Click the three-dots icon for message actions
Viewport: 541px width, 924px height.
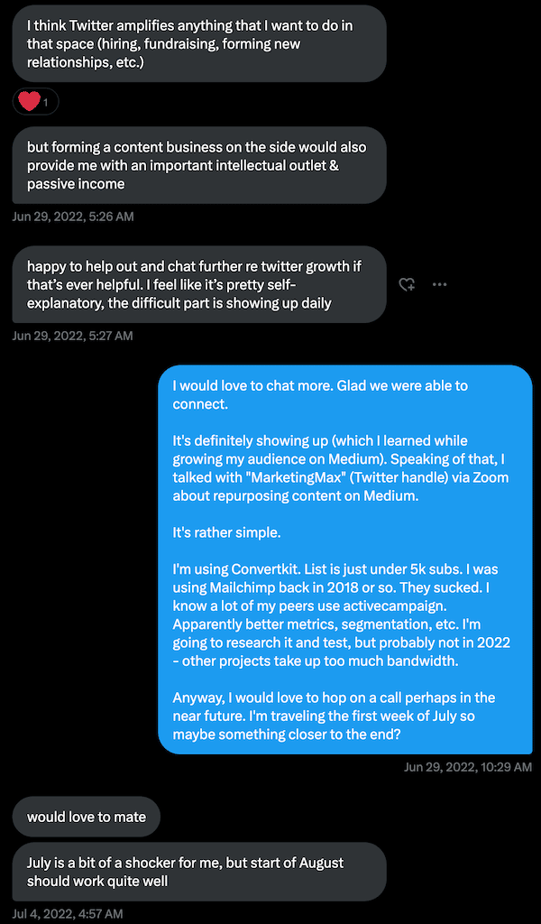coord(440,284)
